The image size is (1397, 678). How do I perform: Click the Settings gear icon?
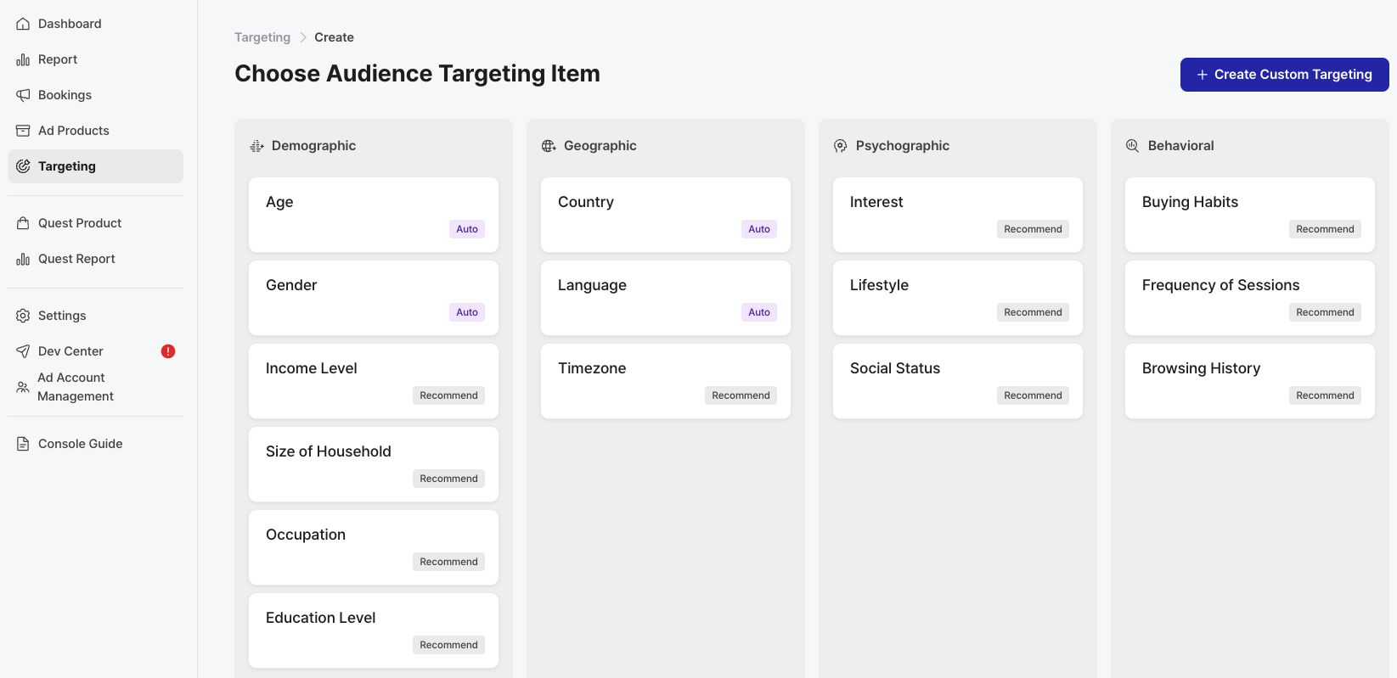coord(23,316)
